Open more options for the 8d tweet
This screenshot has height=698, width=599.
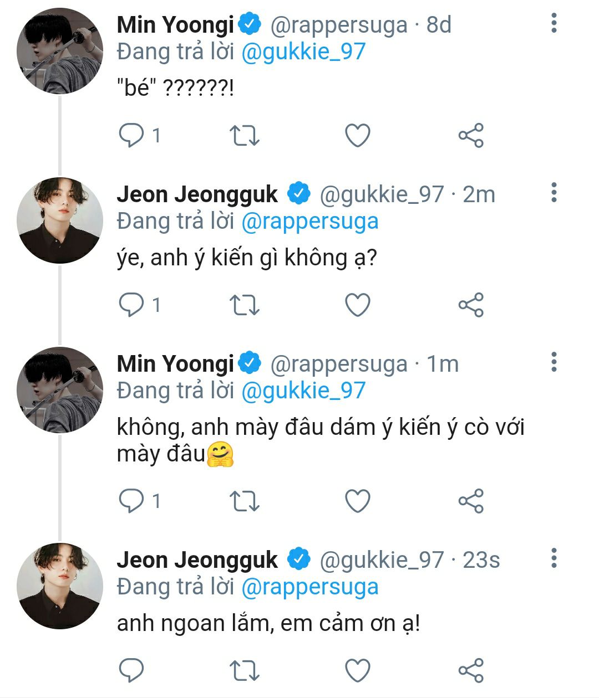pos(554,23)
